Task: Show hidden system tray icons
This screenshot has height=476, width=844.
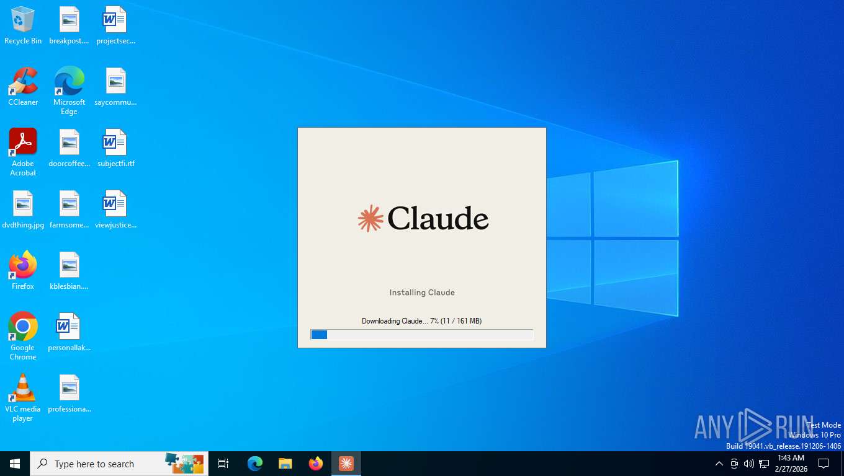Action: (719, 464)
